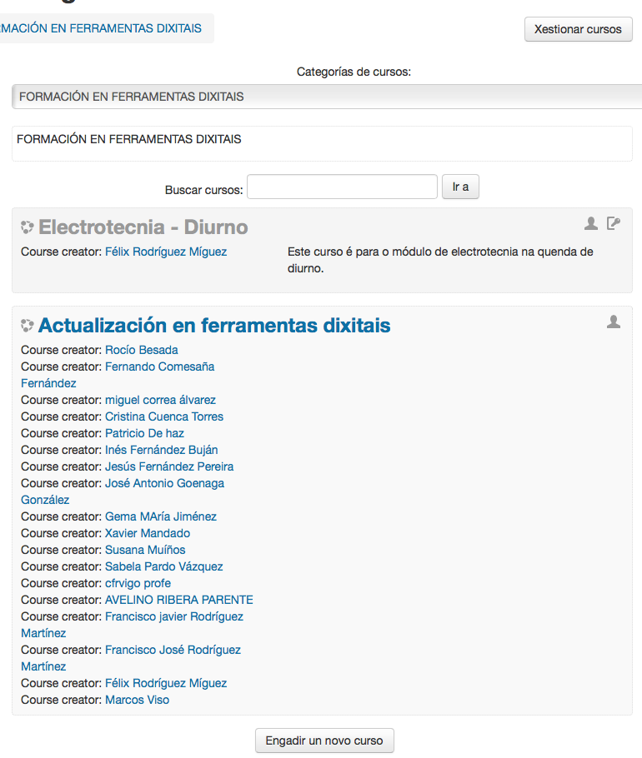Viewport: 642px width, 758px height.
Task: Go to Xavier Mandado's profile
Action: (147, 533)
